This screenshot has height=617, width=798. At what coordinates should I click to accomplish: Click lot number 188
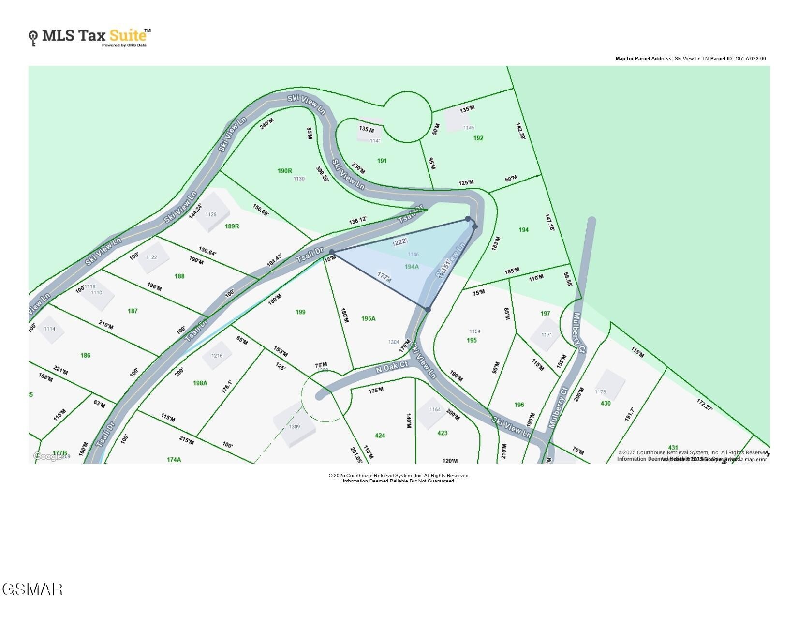click(x=179, y=276)
